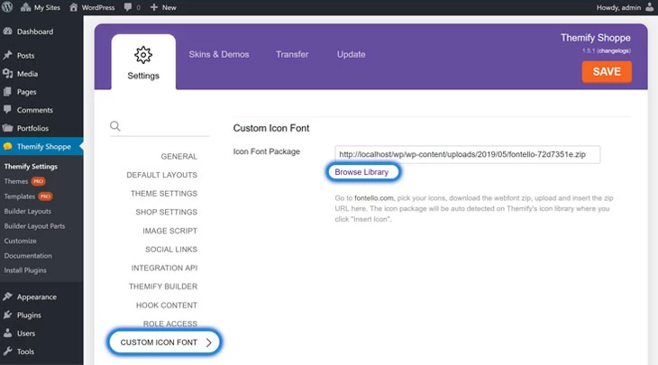Select Themify Shoppe in sidebar
The height and width of the screenshot is (365, 658).
point(43,146)
